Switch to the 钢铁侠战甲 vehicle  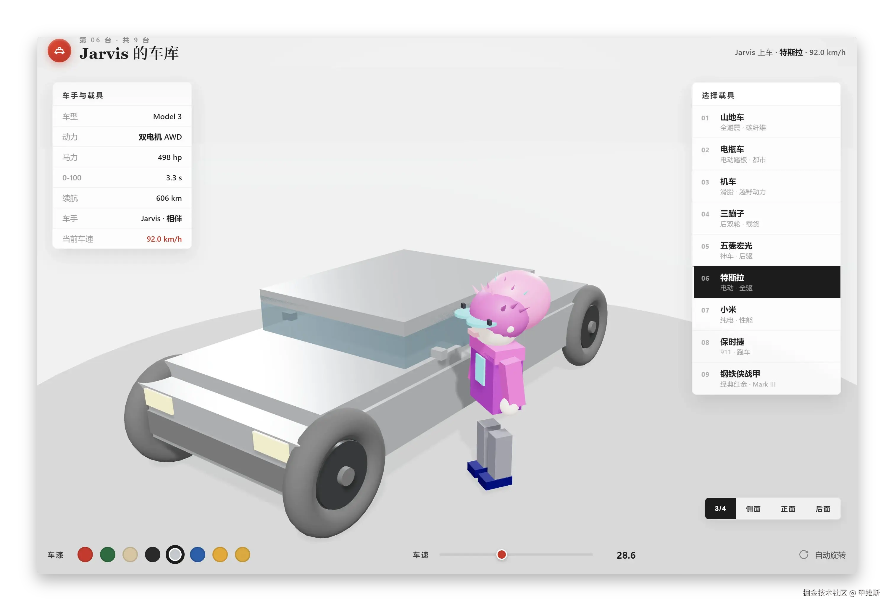pos(766,378)
